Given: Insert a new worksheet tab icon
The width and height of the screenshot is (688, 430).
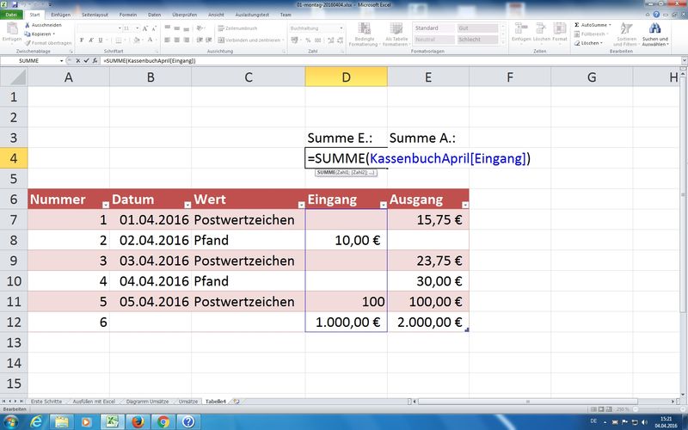Looking at the screenshot, I should 236,402.
